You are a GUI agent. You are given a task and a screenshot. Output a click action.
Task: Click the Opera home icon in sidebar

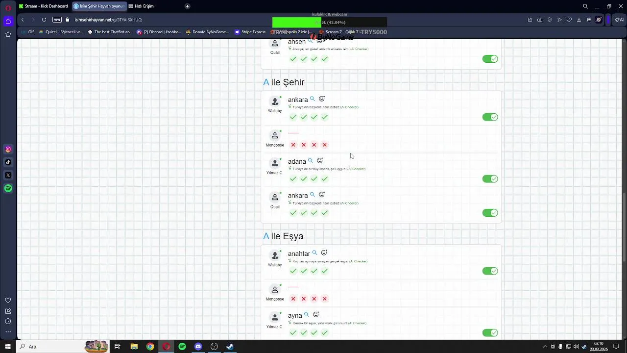coord(8,21)
